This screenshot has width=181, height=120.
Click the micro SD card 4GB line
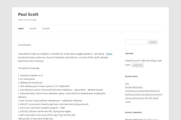[x=41, y=108]
